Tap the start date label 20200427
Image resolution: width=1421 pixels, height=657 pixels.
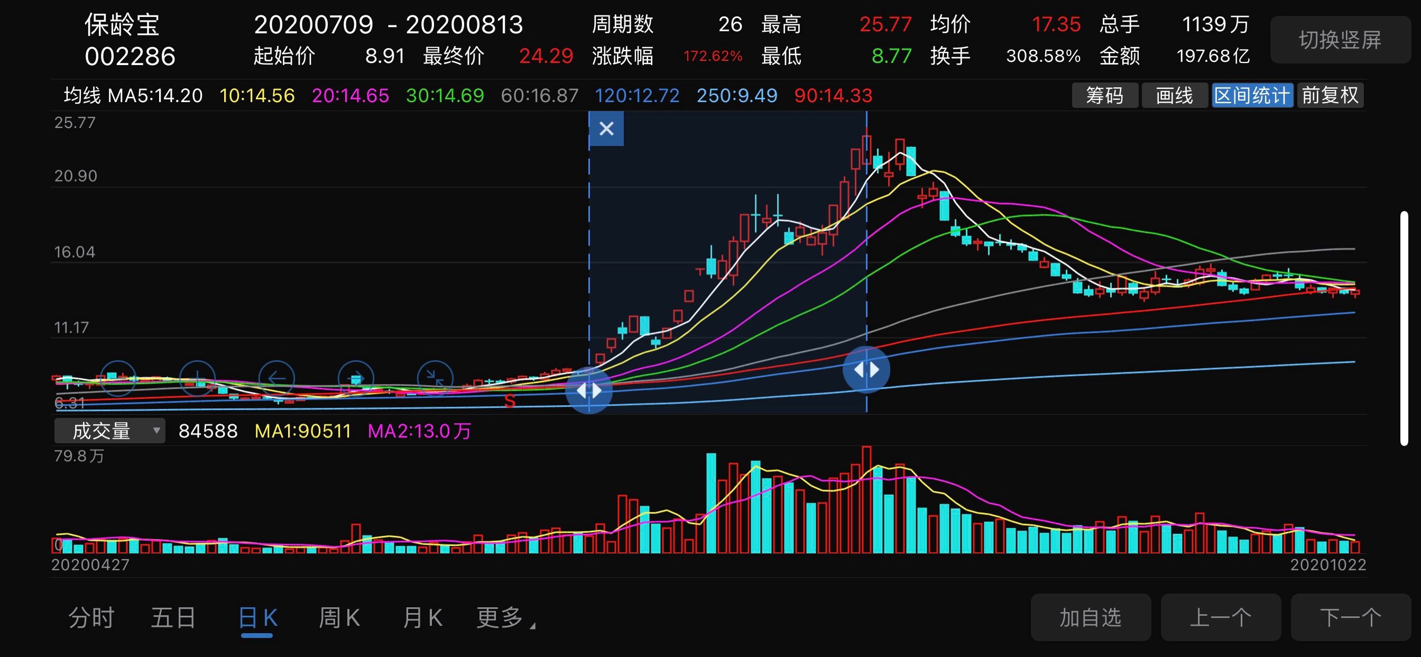(x=90, y=565)
